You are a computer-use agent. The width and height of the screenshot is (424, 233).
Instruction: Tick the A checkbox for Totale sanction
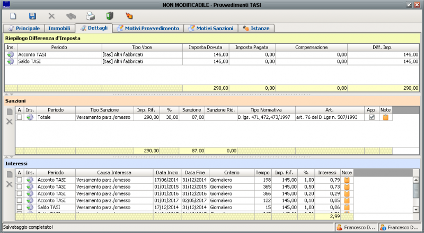coord(20,117)
